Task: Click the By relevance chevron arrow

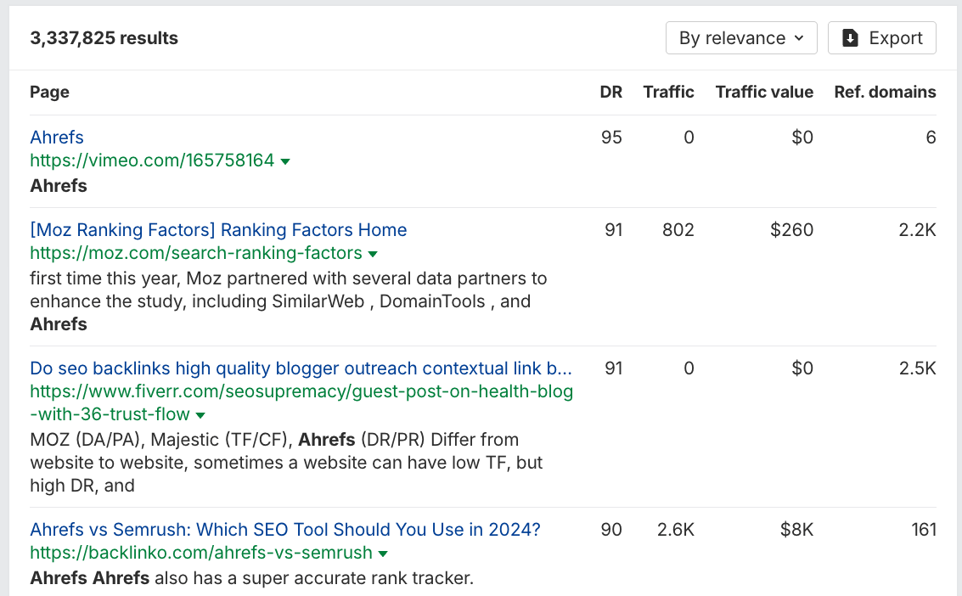Action: 798,37
